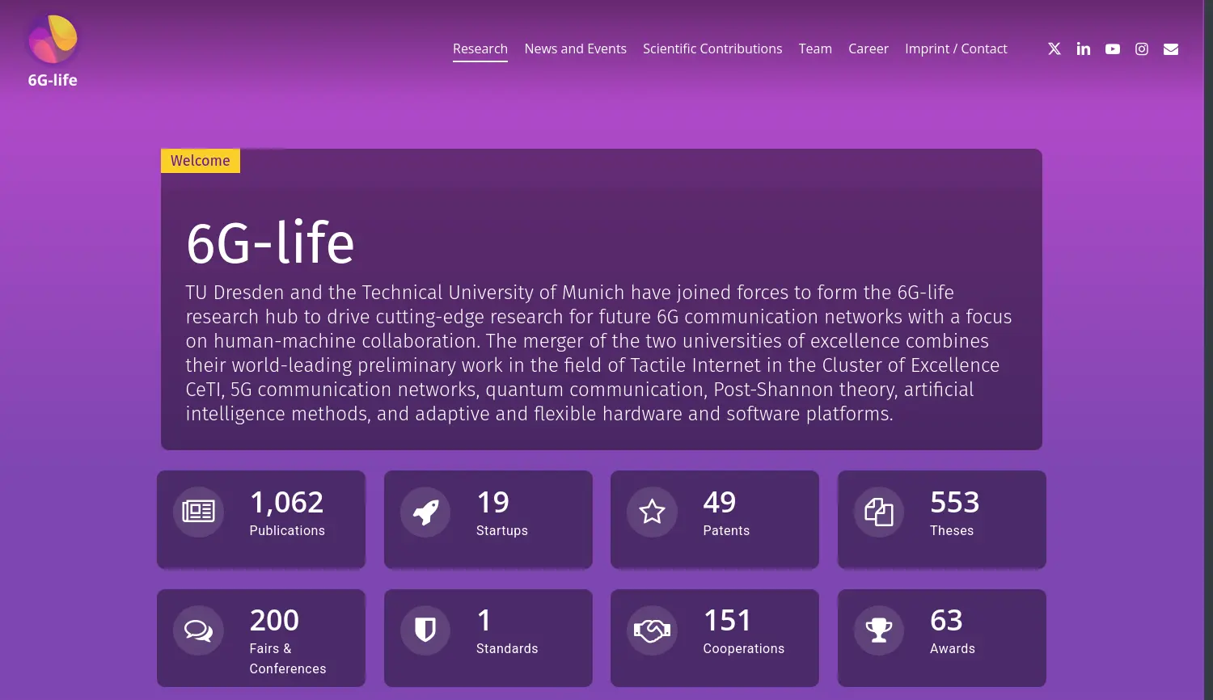1213x700 pixels.
Task: Click the speech bubbles Fairs & Conferences icon
Action: [x=198, y=630]
